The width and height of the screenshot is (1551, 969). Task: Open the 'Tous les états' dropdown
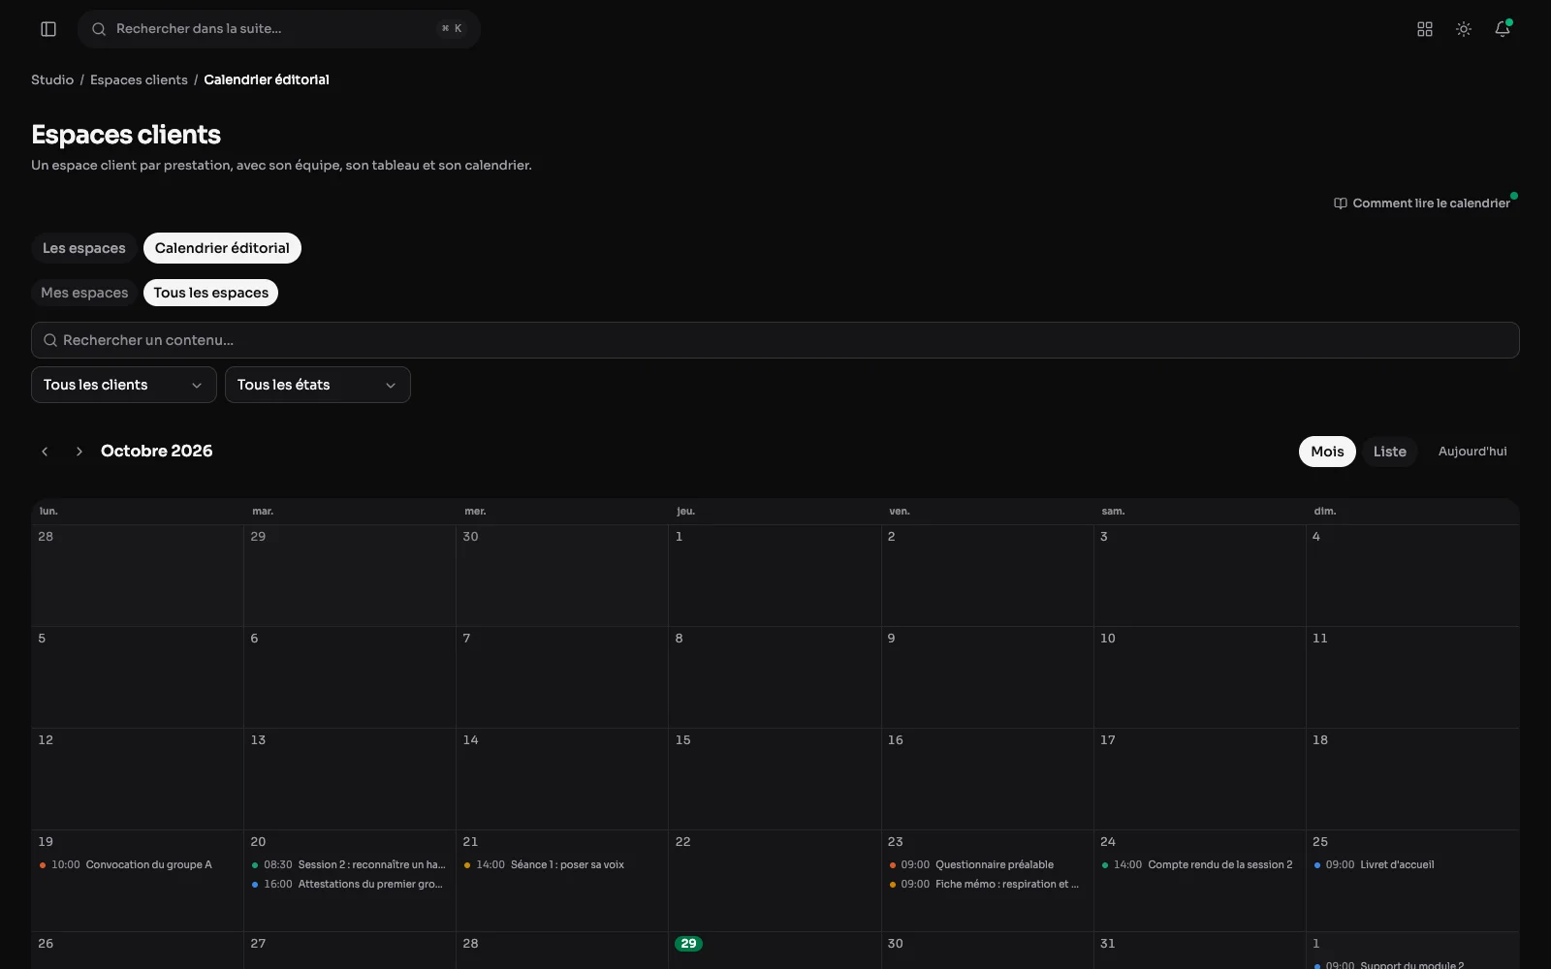[x=318, y=385]
